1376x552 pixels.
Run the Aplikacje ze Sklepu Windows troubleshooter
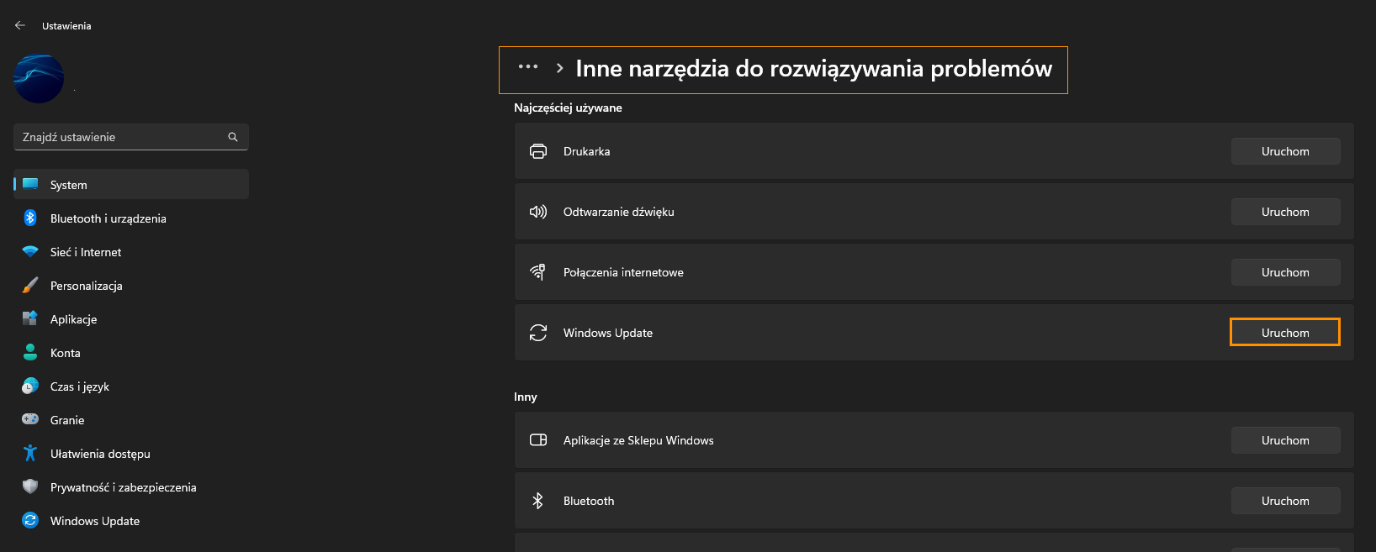1285,440
